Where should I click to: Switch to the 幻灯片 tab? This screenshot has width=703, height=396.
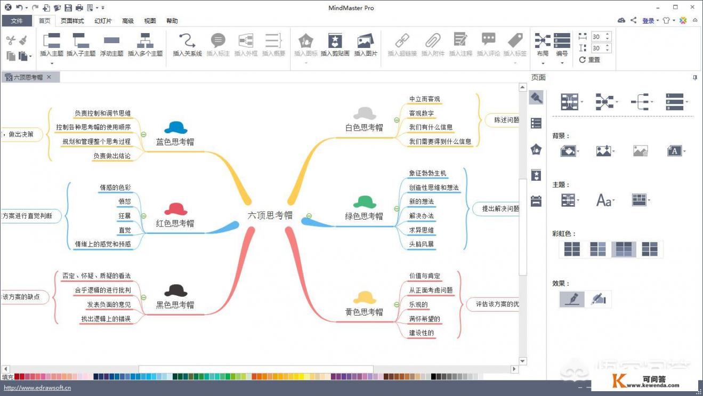click(103, 21)
